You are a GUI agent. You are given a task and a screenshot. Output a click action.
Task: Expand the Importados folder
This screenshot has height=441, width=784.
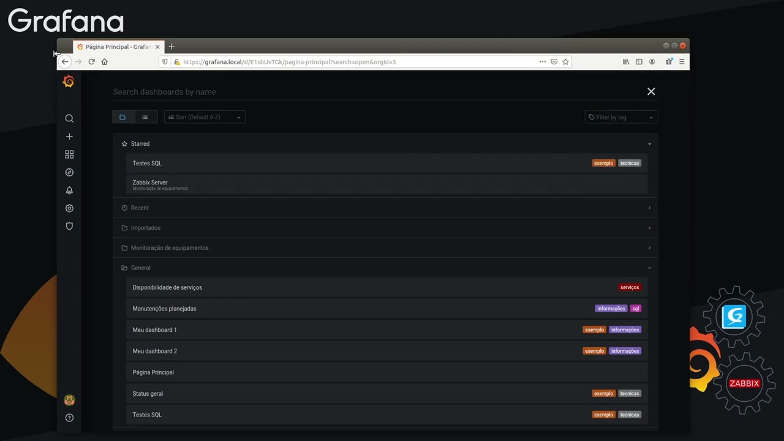(x=385, y=228)
